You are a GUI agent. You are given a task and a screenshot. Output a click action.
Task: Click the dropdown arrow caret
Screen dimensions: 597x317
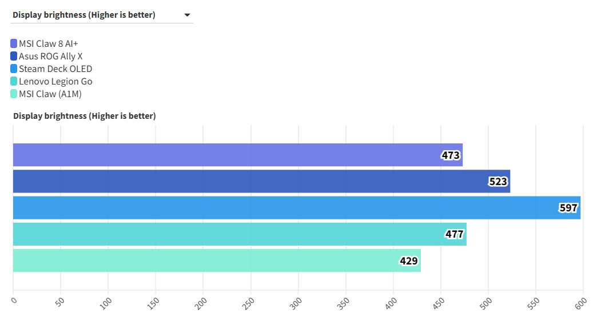(x=187, y=15)
